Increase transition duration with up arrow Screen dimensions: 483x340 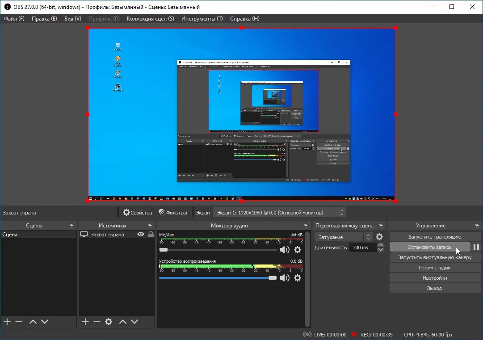point(381,245)
